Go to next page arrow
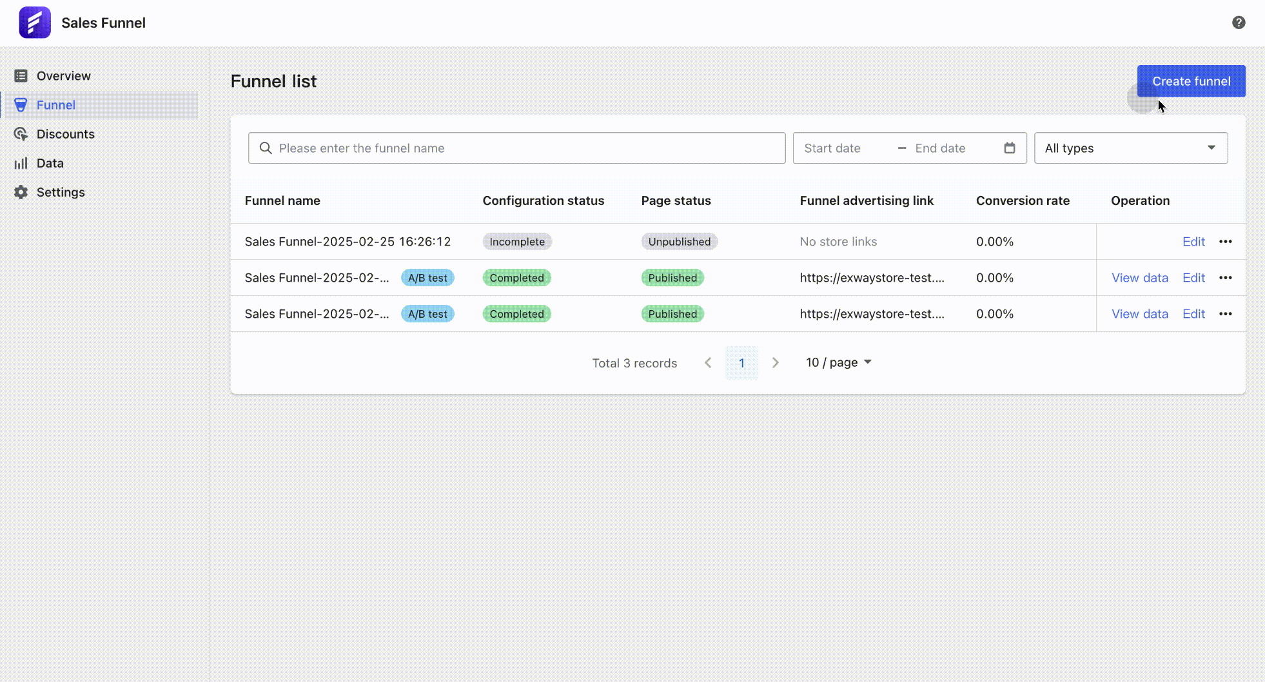The width and height of the screenshot is (1265, 682). (x=776, y=363)
